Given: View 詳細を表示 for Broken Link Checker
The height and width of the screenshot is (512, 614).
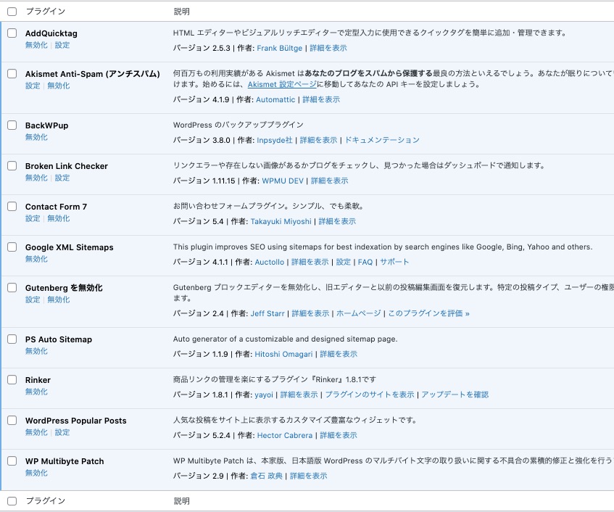Looking at the screenshot, I should (329, 181).
